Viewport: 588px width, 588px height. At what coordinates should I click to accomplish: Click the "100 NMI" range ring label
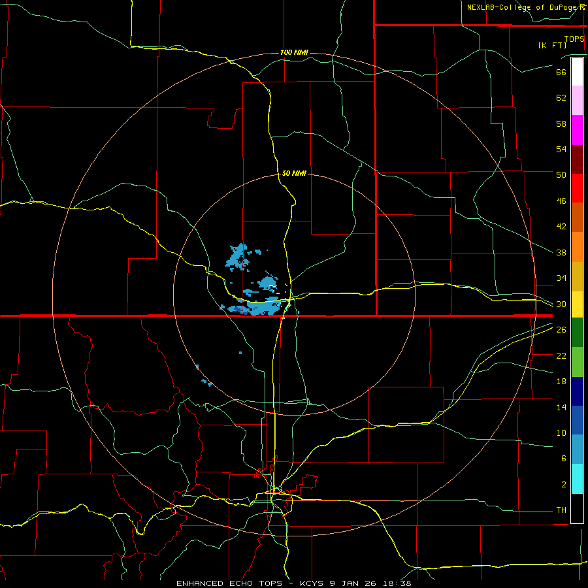(x=294, y=52)
